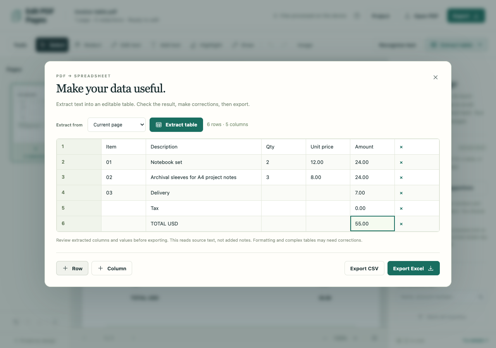Viewport: 496px width, 348px height.
Task: Add a new Row to the table
Action: pos(72,268)
